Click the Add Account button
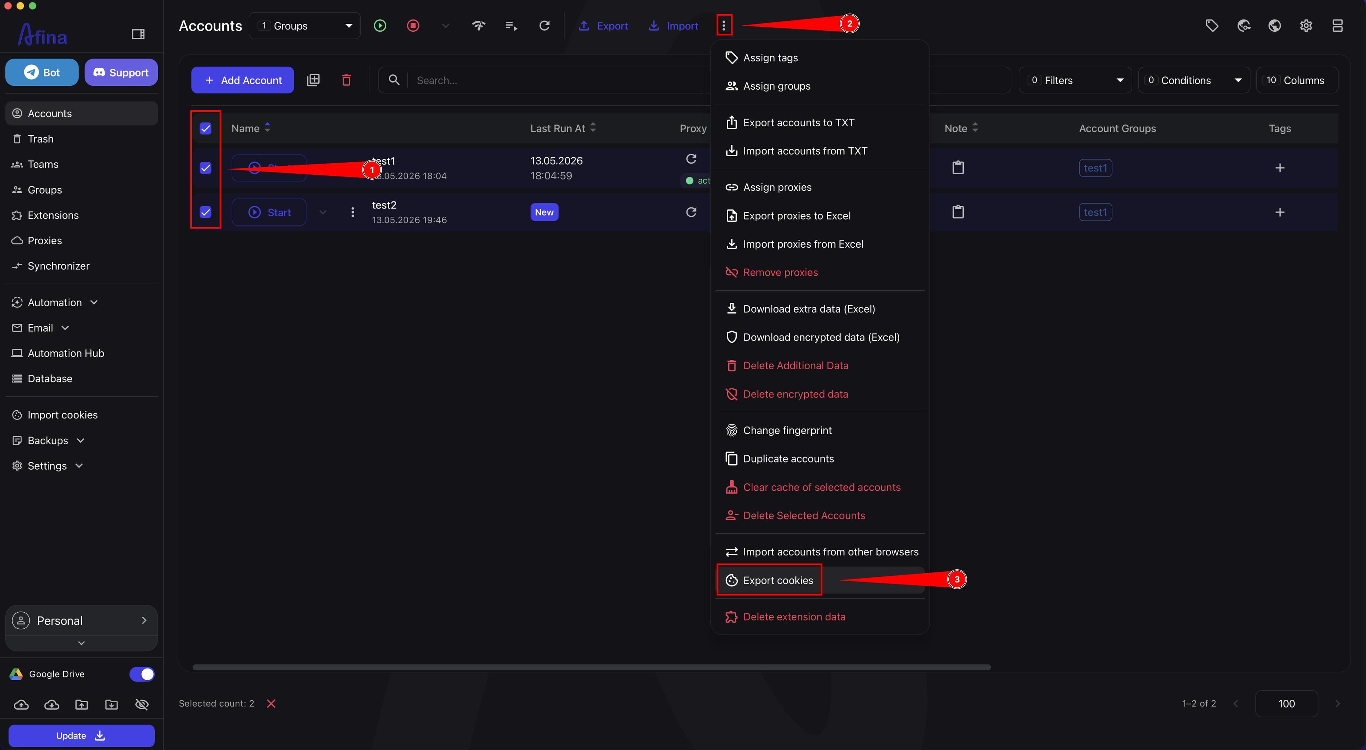 point(242,80)
